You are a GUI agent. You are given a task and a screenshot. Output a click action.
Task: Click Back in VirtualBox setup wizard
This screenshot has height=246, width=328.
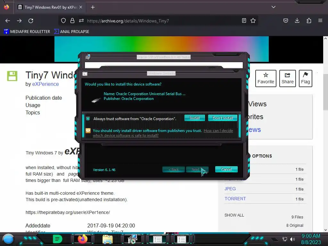coord(173,169)
